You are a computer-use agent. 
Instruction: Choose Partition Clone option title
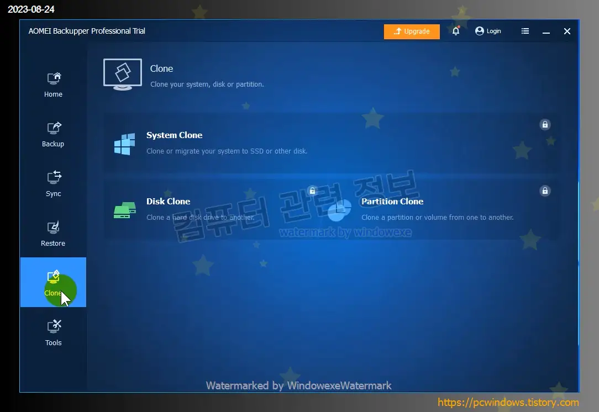(392, 201)
